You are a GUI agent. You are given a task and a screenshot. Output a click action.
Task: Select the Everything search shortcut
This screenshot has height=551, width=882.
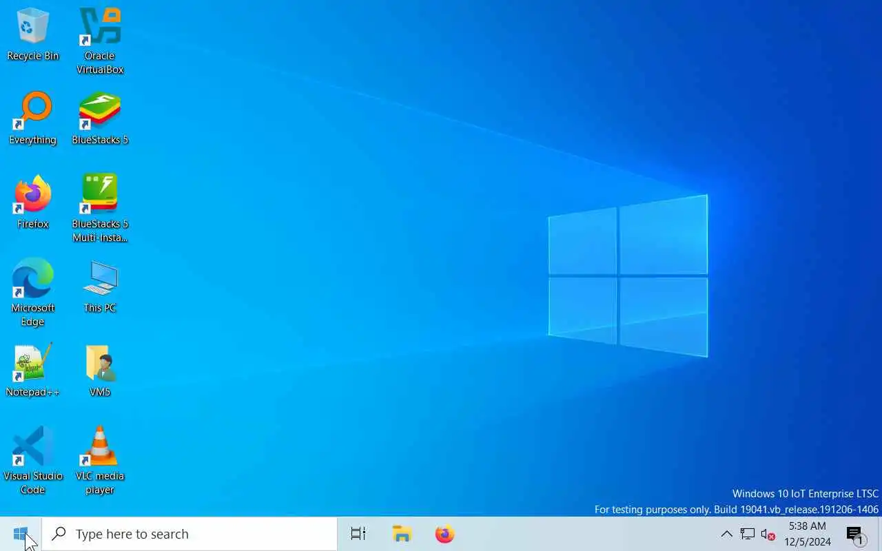[32, 118]
